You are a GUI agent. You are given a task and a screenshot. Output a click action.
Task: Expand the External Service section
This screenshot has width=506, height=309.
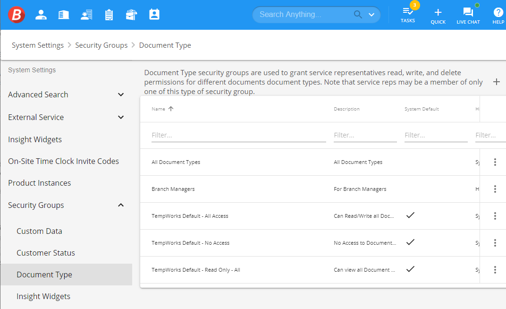[121, 117]
